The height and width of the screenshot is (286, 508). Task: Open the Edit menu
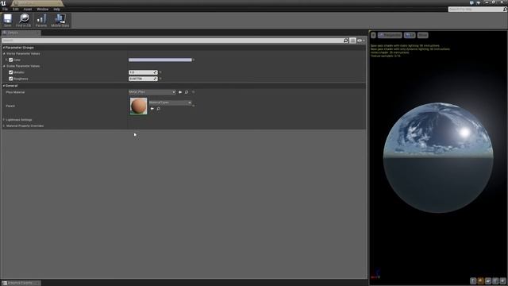[x=16, y=9]
